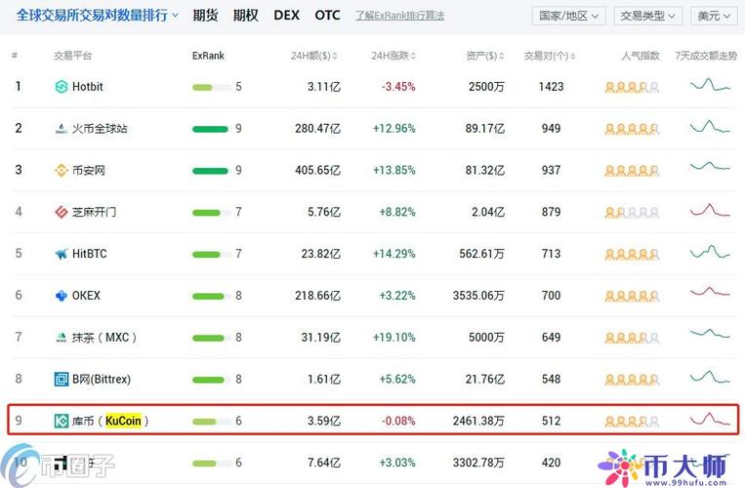Viewport: 745px width, 488px height.
Task: Click the ExRank column header
Action: point(208,56)
